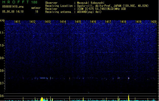Click the 1.0 kHz axis label
Image resolution: width=159 pixels, height=101 pixels.
[2, 45]
